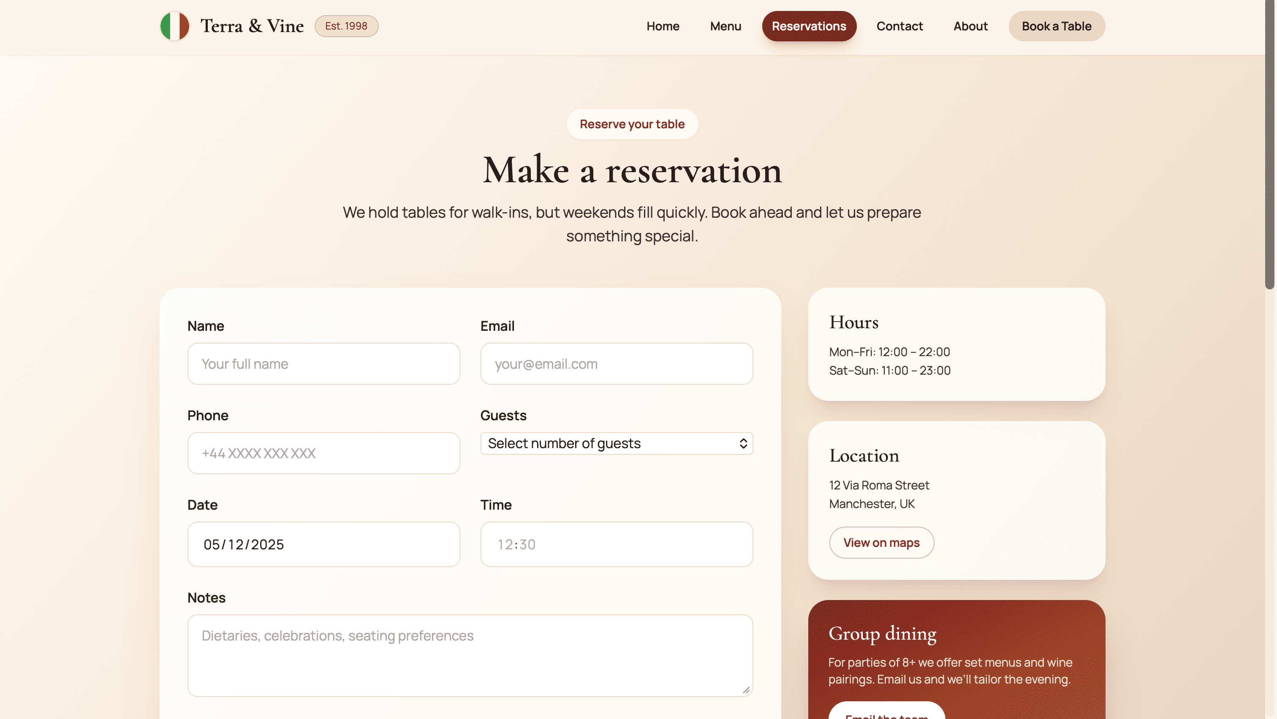This screenshot has width=1277, height=719.
Task: Open the Time picker field
Action: [616, 544]
